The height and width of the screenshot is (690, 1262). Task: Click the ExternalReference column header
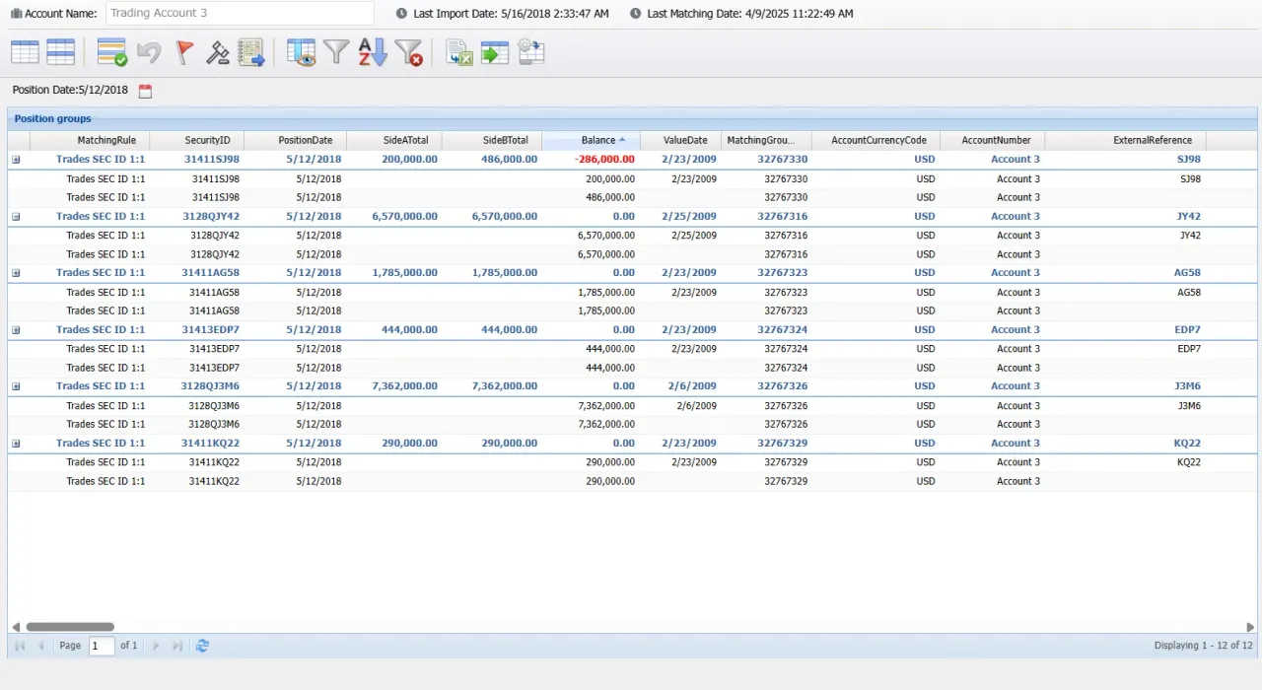(1126, 140)
